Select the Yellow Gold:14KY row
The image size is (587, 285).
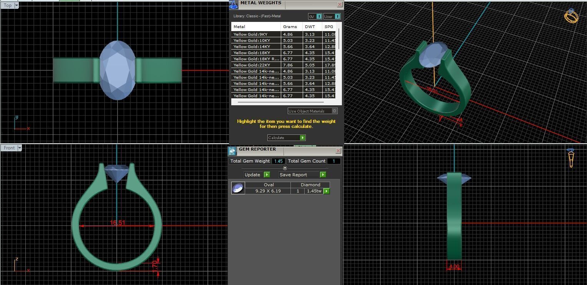point(284,46)
